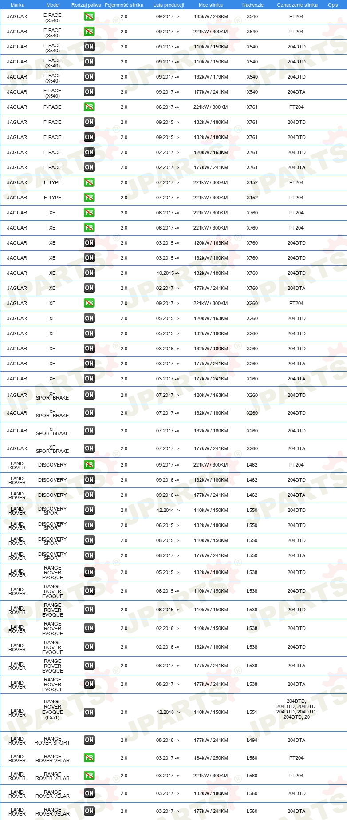Click the Marka column header

pyautogui.click(x=17, y=5)
